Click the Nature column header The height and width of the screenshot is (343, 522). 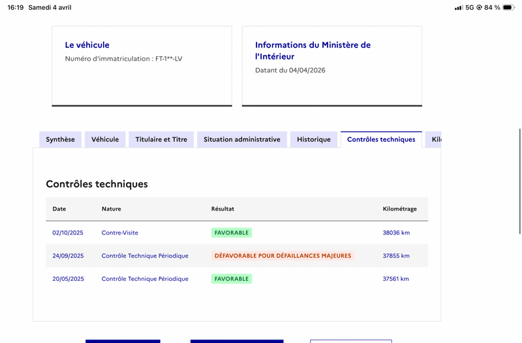(x=112, y=209)
